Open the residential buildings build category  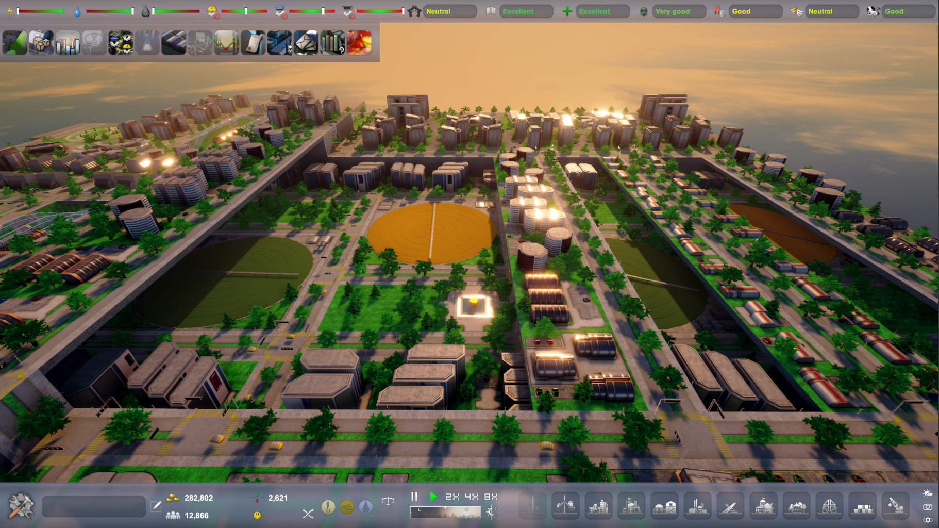tap(598, 505)
